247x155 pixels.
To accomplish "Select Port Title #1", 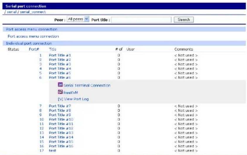I will coord(60,55).
